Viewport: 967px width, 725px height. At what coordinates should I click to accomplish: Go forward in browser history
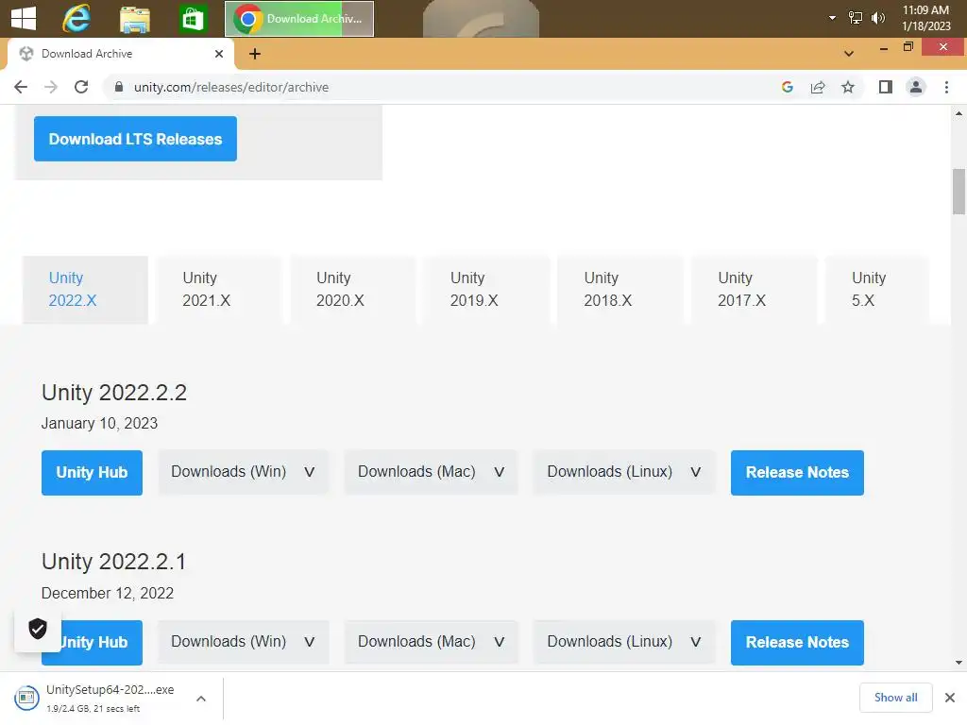(51, 87)
